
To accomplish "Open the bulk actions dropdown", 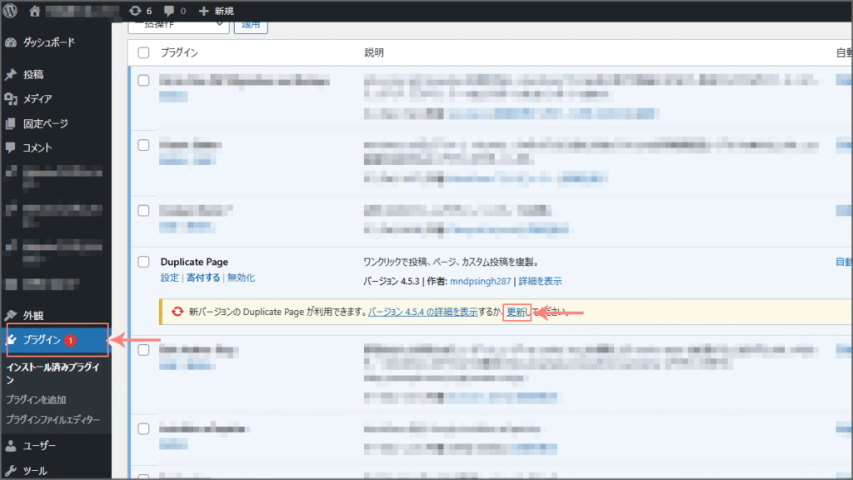I will point(178,26).
